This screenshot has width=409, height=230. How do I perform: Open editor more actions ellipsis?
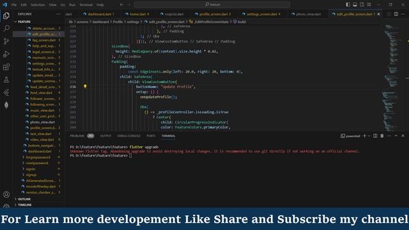pos(403,14)
